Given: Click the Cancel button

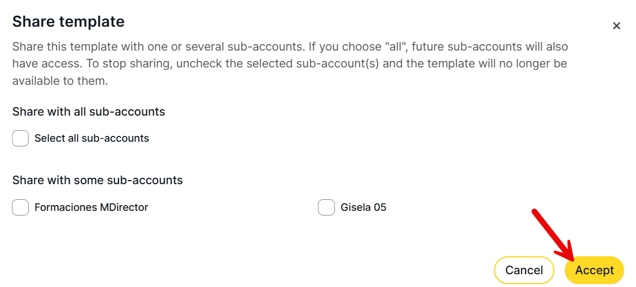Looking at the screenshot, I should pos(524,270).
